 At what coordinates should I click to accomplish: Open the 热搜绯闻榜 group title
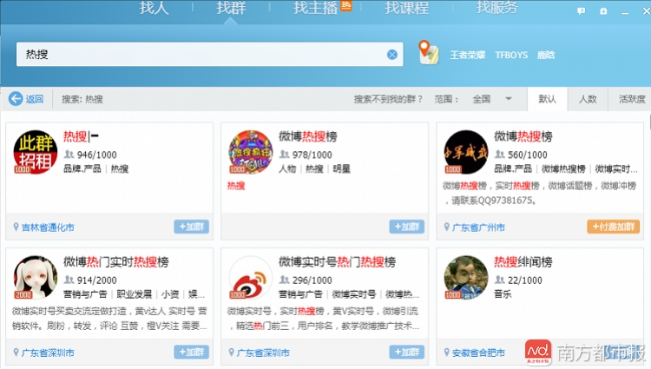pos(523,262)
